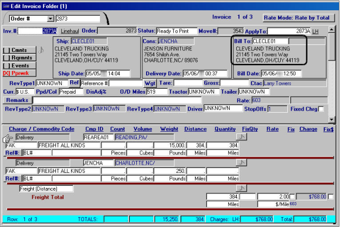Click the ApplyTo field showing 2873A
This screenshot has height=227, width=340.
pyautogui.click(x=289, y=31)
